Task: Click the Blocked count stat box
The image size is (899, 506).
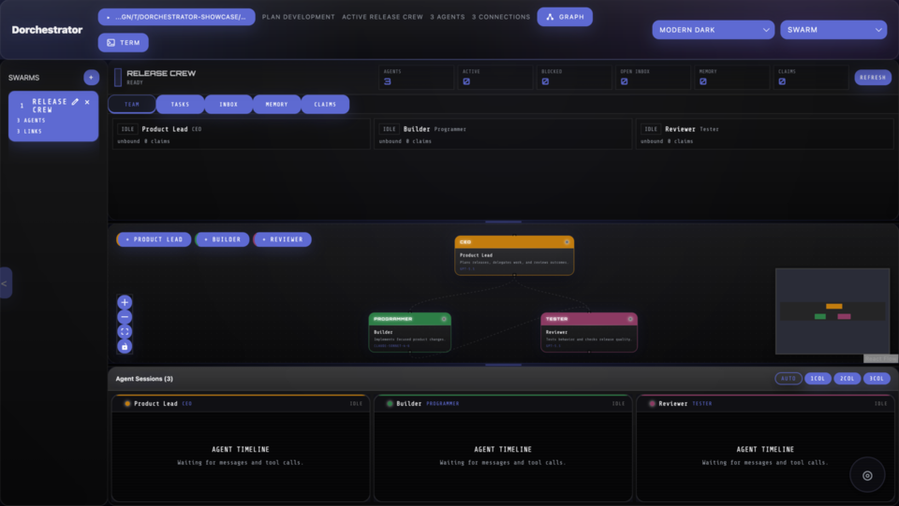Action: pyautogui.click(x=574, y=78)
